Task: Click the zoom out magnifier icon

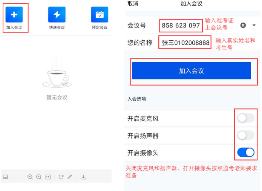Action: pos(39,177)
